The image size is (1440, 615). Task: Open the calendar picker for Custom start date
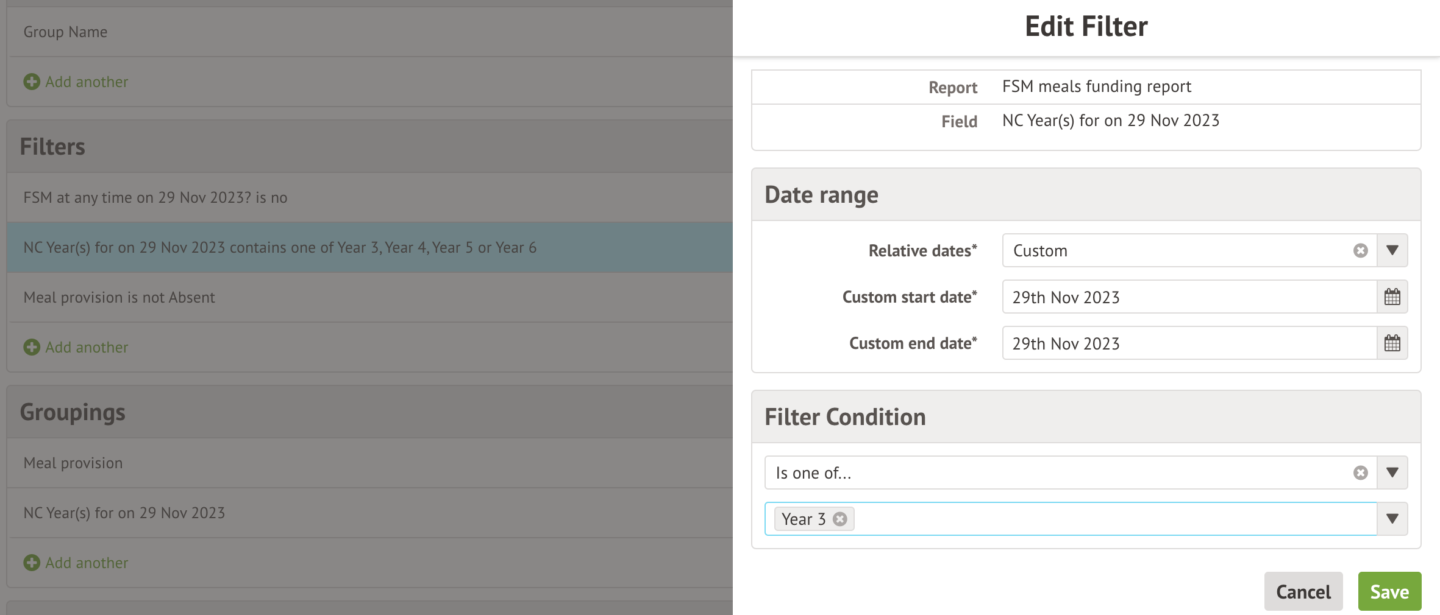coord(1392,297)
